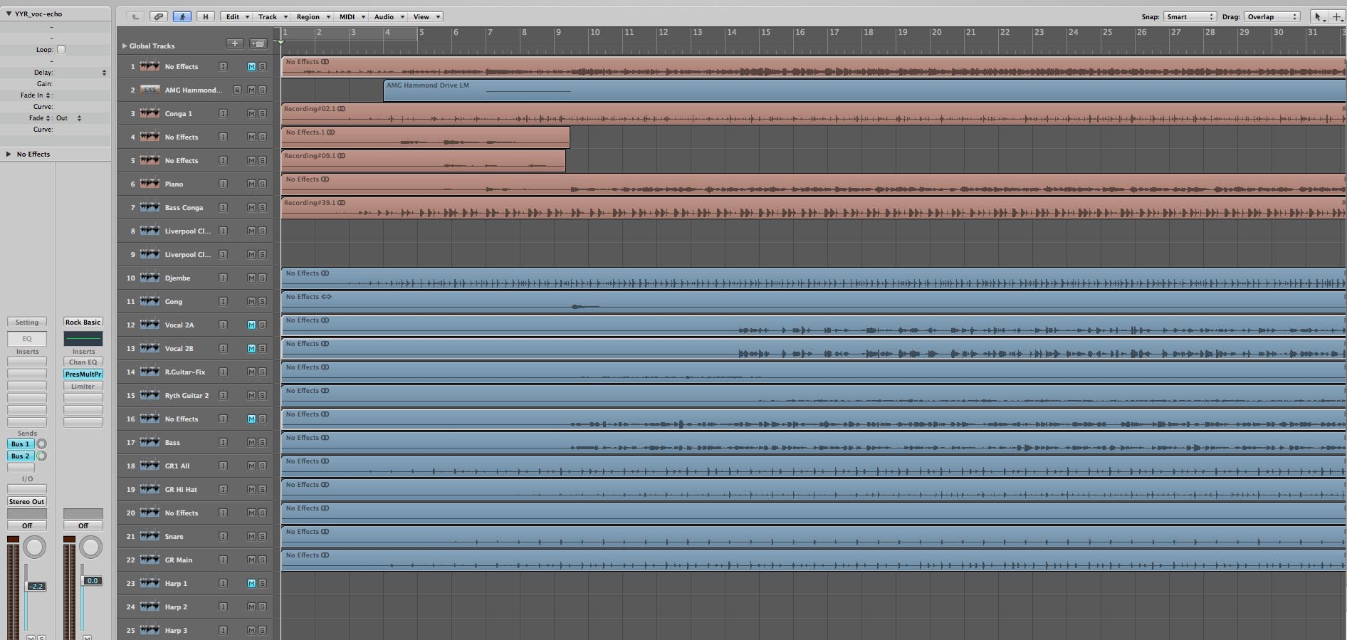Click the Add Track plus button
This screenshot has width=1347, height=640.
[234, 43]
